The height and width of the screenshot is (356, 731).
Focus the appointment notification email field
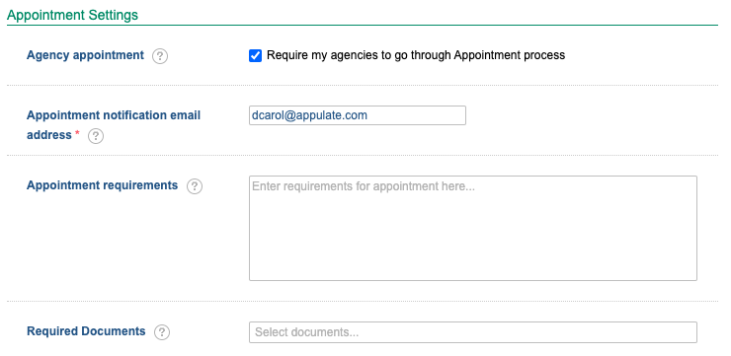click(x=358, y=115)
